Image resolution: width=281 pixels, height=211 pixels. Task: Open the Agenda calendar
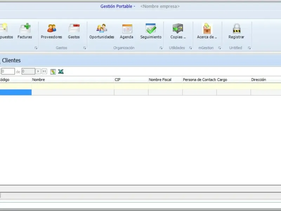pos(127,31)
